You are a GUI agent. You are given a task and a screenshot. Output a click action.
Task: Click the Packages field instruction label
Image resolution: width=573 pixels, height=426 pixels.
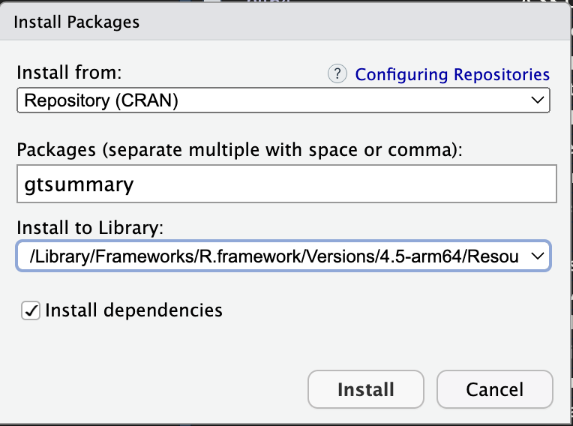[x=240, y=150]
